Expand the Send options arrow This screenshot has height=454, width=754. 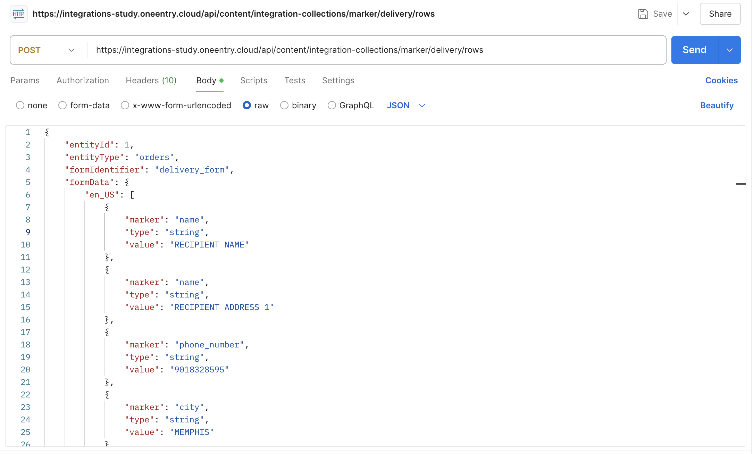point(730,50)
